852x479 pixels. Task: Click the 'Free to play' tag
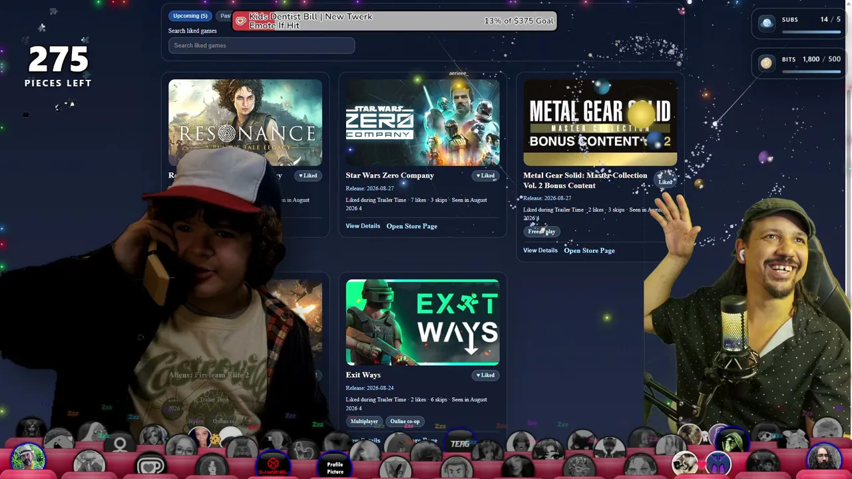click(542, 232)
